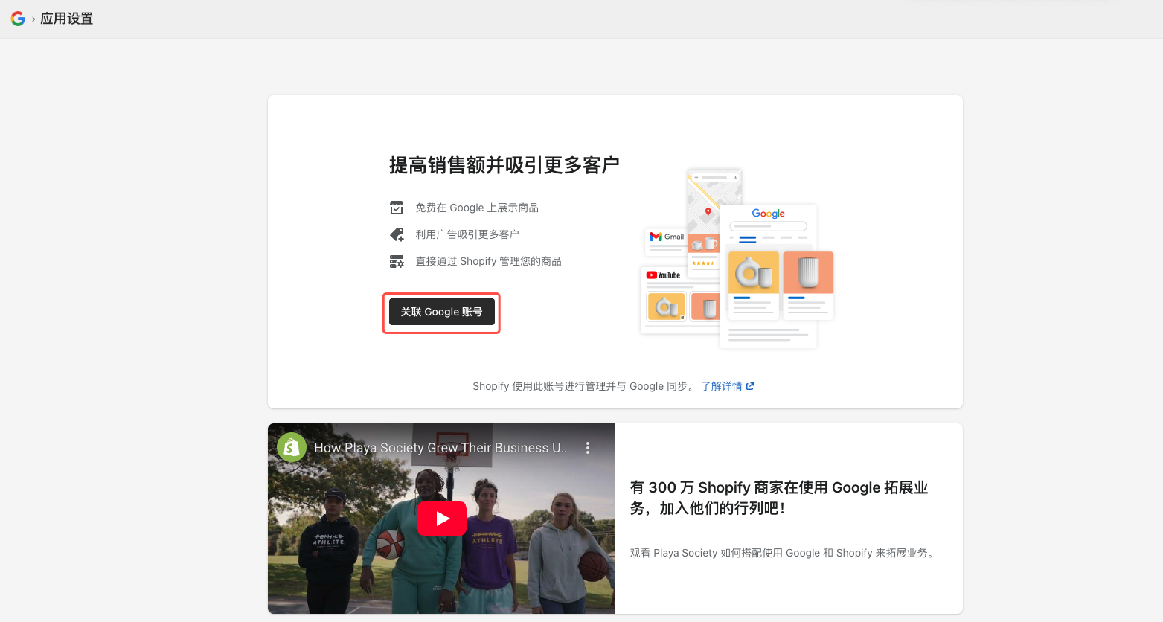The width and height of the screenshot is (1163, 622).
Task: Click the YouTube card in the illustration
Action: coord(681,300)
